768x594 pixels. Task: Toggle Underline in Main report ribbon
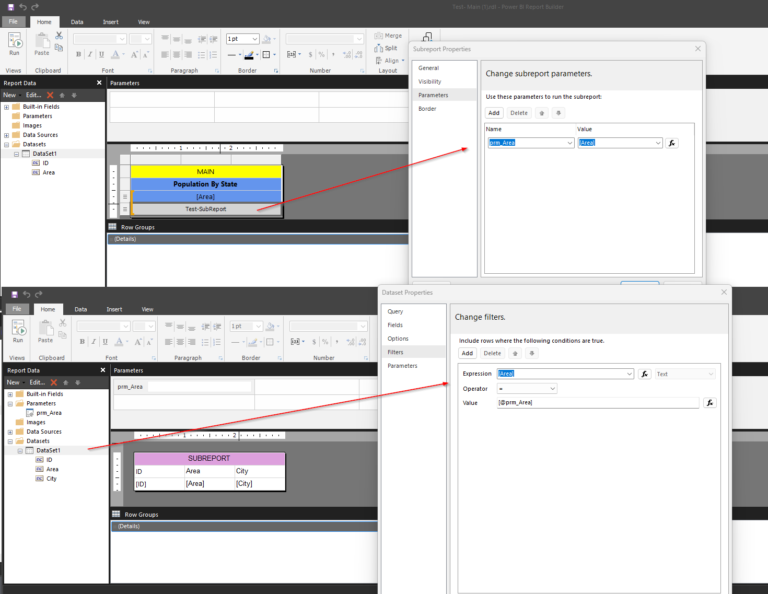[101, 54]
